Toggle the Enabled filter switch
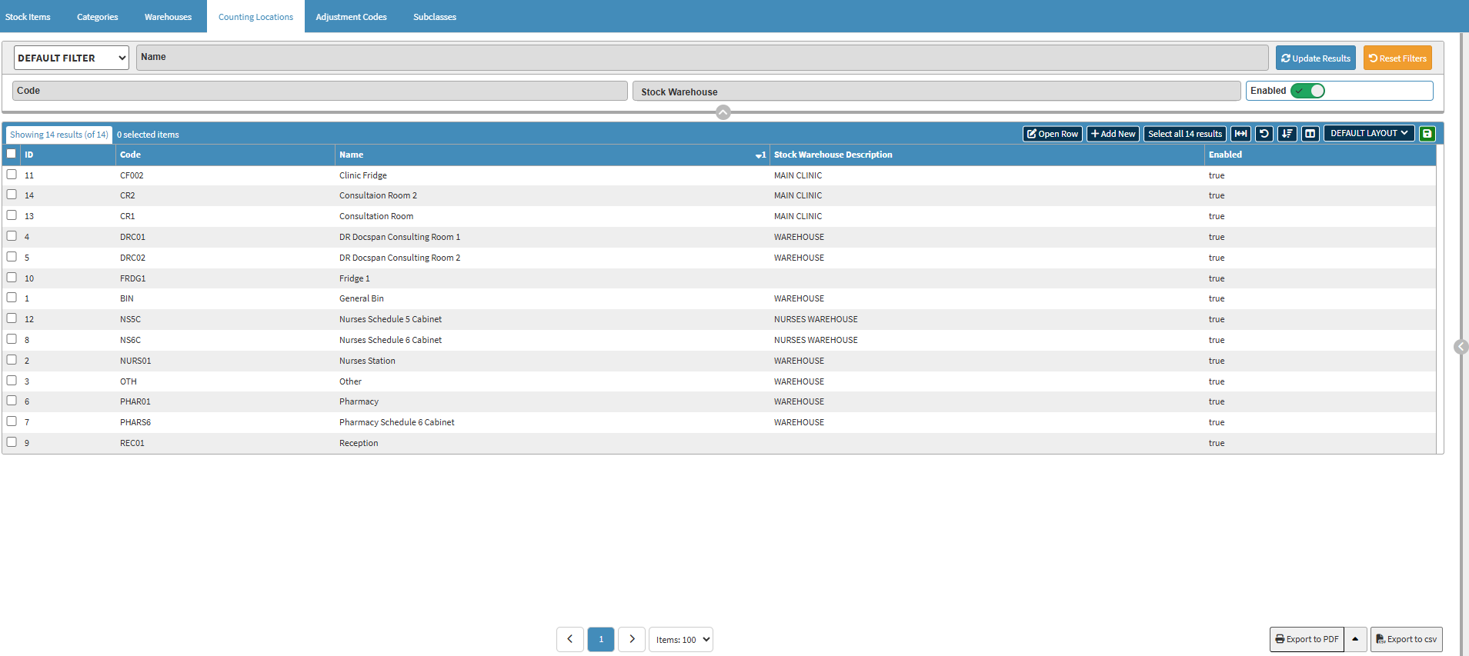1469x656 pixels. point(1307,91)
